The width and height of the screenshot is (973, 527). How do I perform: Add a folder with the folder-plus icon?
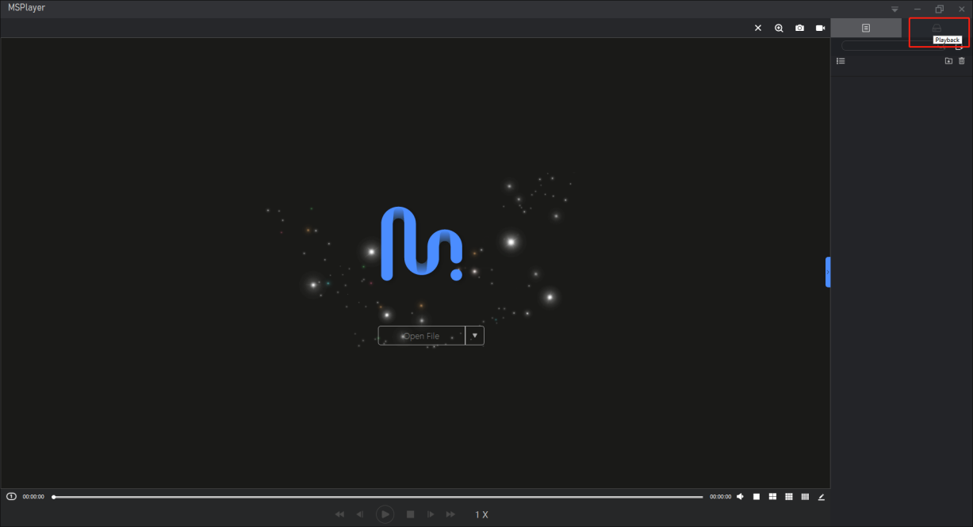tap(948, 61)
